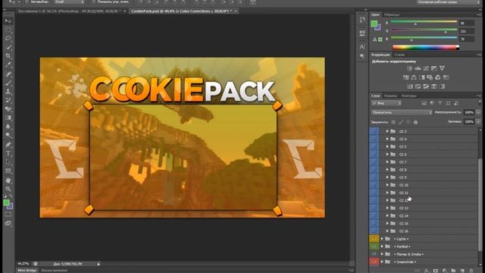Image resolution: width=485 pixels, height=273 pixels.
Task: Hide the Flames & Smoke group
Action: [x=374, y=254]
